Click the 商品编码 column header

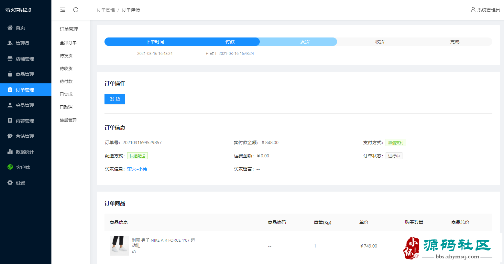coord(277,222)
